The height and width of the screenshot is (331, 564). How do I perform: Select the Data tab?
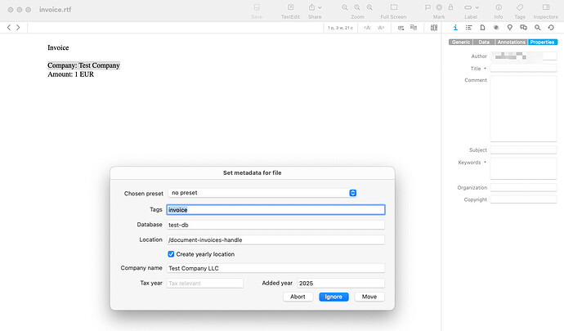click(484, 42)
